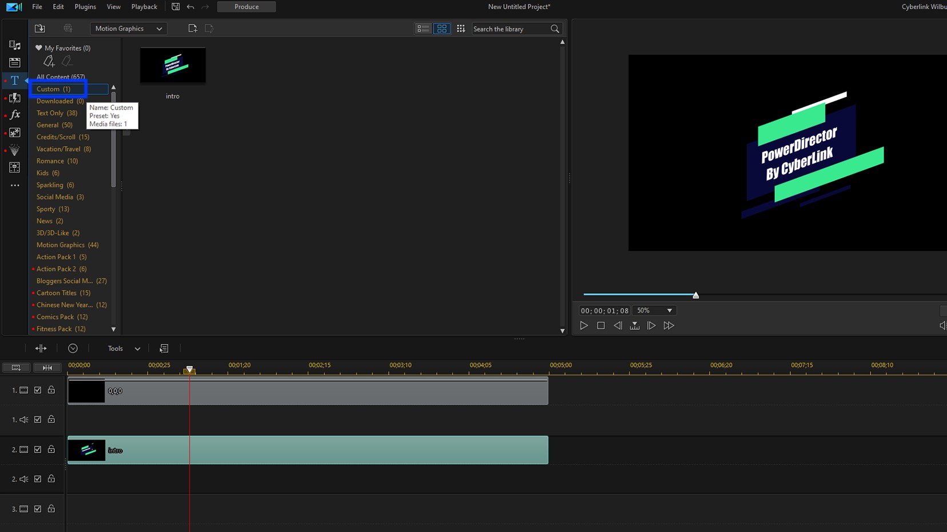Click the preview seek slider handle
This screenshot has height=532, width=947.
pos(696,295)
